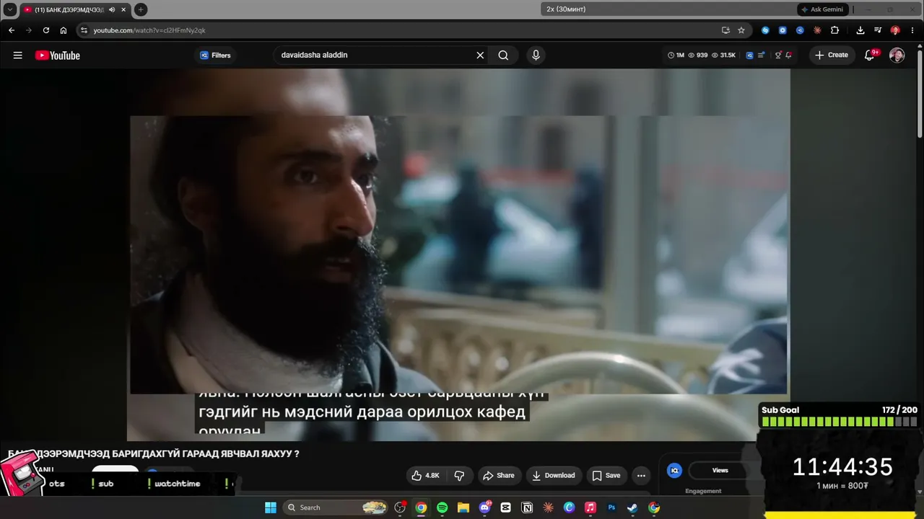Open Chrome downloads
924x519 pixels.
pos(860,30)
